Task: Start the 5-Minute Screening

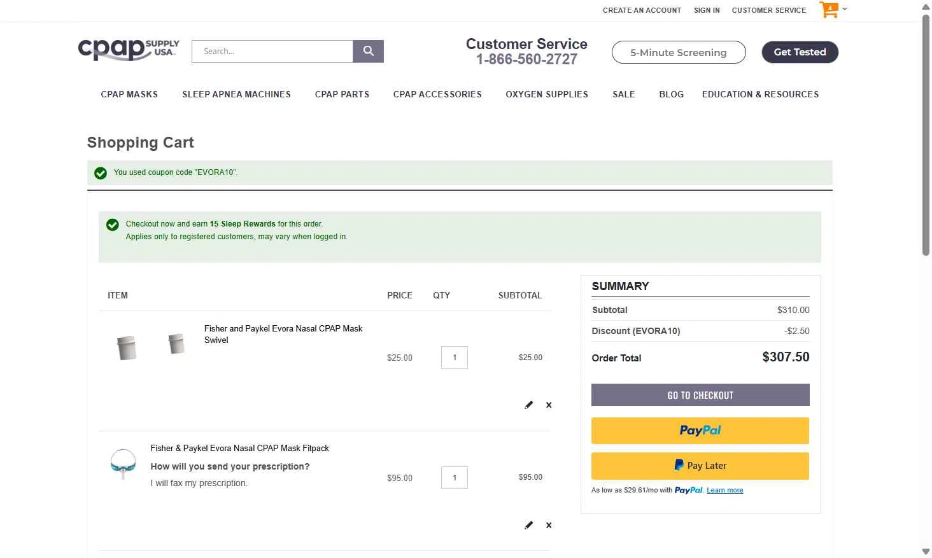Action: (679, 52)
